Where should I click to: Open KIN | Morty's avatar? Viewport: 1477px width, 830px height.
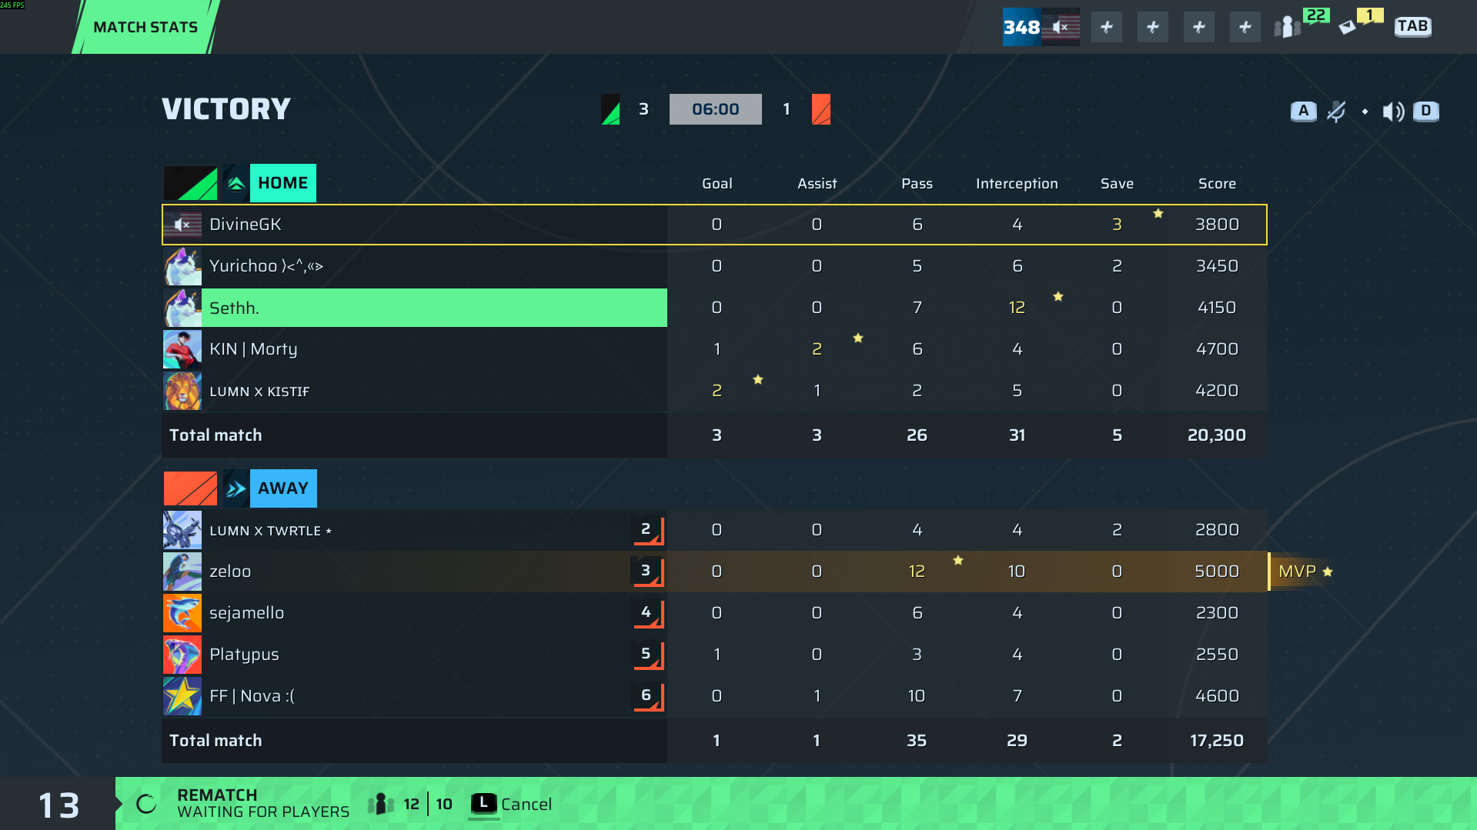tap(182, 349)
